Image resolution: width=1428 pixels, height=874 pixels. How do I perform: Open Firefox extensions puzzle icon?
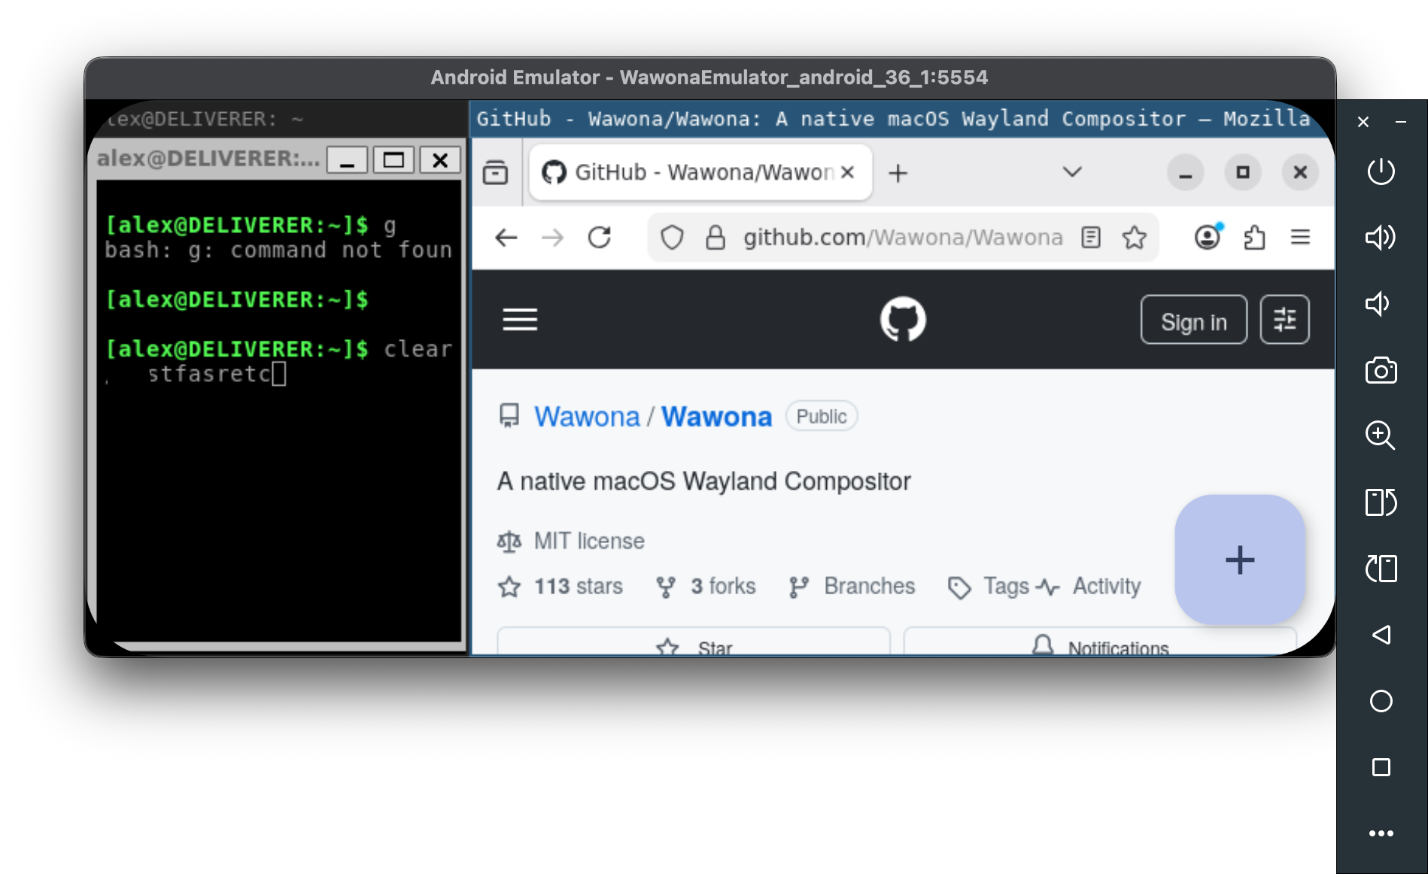[1254, 238]
